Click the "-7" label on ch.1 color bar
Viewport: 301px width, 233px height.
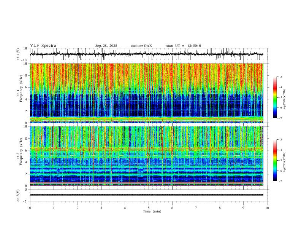coord(280,118)
